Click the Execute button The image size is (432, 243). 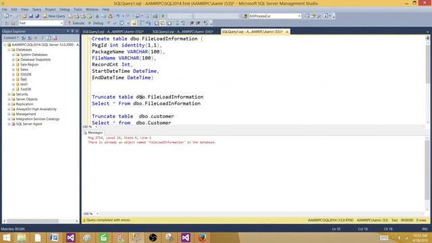click(76, 23)
